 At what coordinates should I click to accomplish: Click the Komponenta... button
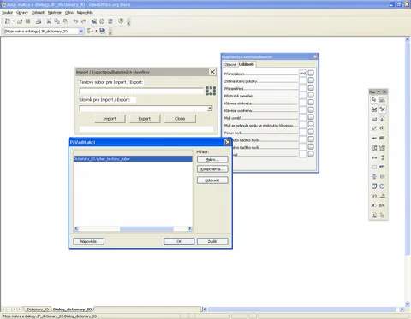pos(212,169)
